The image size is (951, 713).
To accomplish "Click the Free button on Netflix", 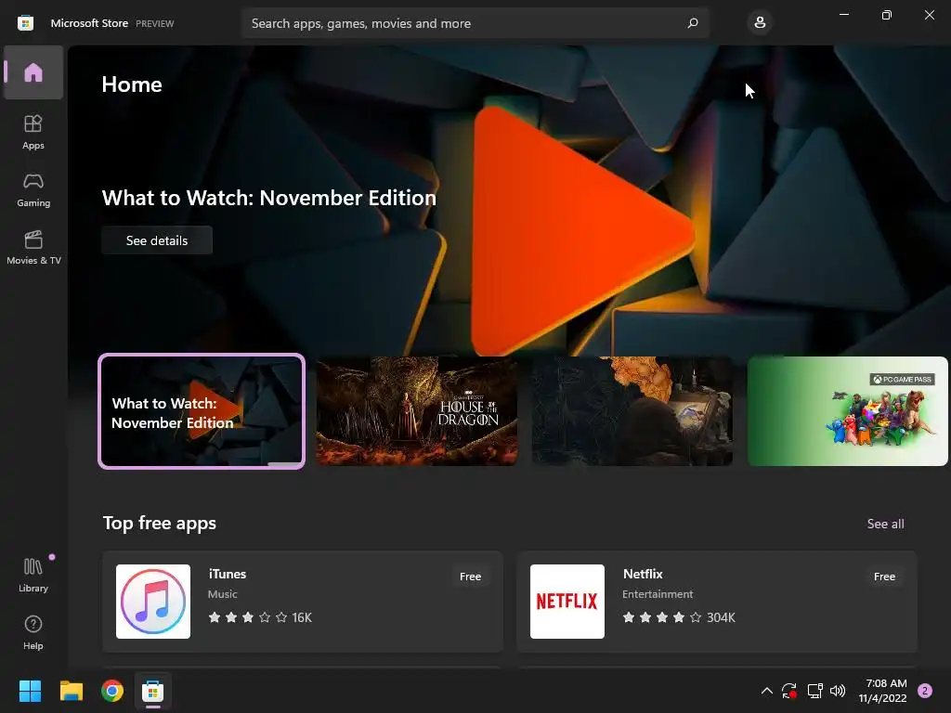I will click(x=884, y=577).
